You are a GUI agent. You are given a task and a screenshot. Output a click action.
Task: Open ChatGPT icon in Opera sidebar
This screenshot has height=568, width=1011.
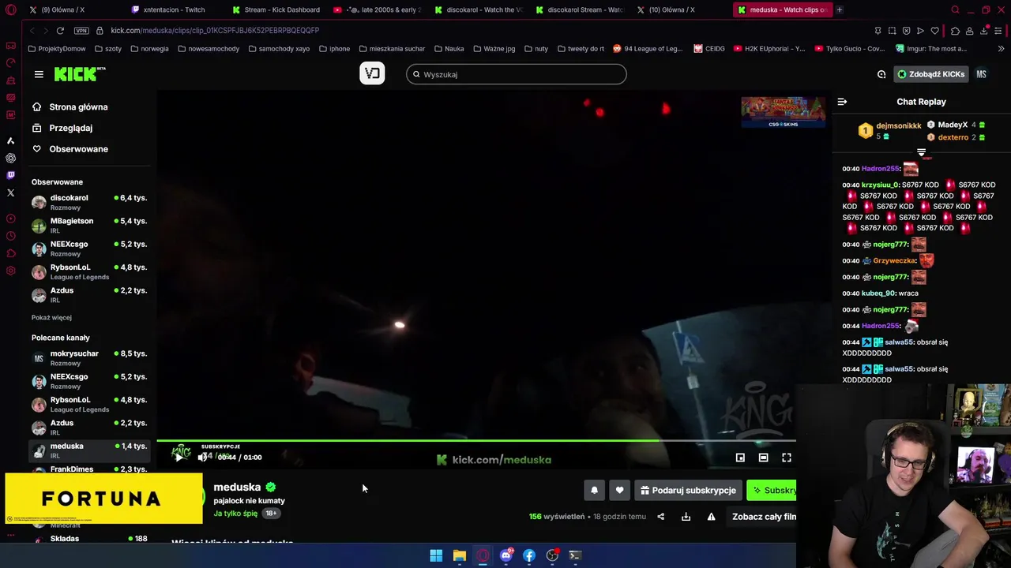[10, 158]
